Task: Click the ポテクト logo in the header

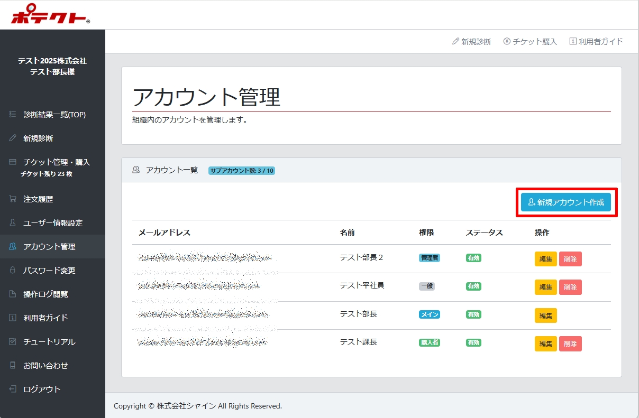Action: click(x=50, y=16)
